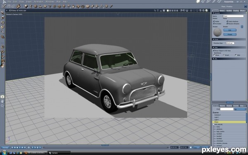This screenshot has height=155, width=248.
Task: Click the wand icon at toolbar's left end
Action: click(x=4, y=6)
